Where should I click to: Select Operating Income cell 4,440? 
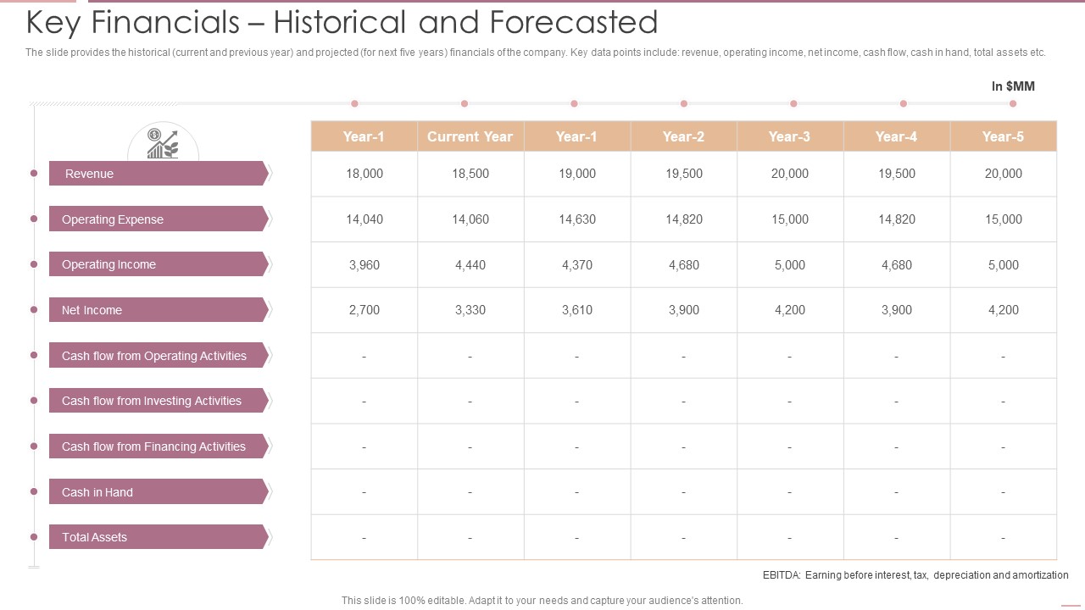(x=470, y=265)
